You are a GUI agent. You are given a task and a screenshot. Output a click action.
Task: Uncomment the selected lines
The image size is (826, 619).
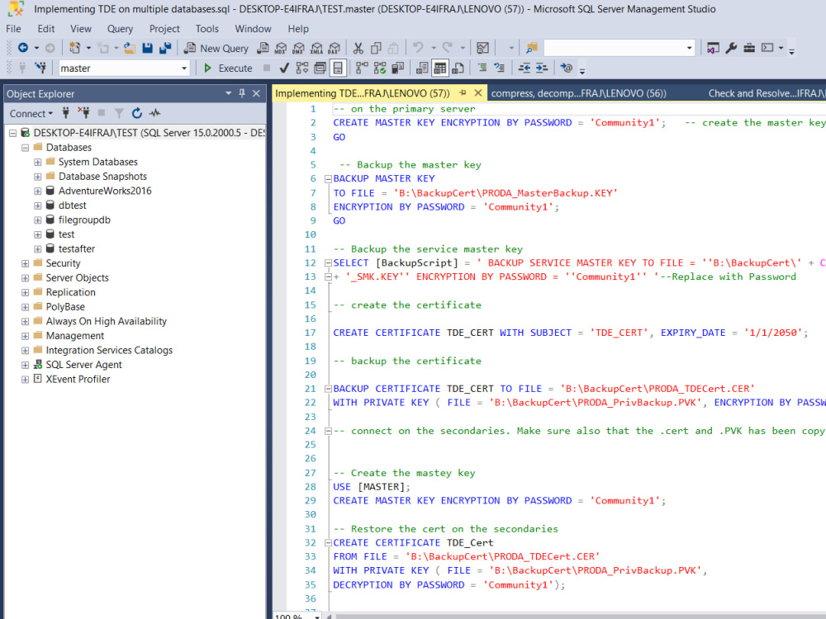pos(500,68)
